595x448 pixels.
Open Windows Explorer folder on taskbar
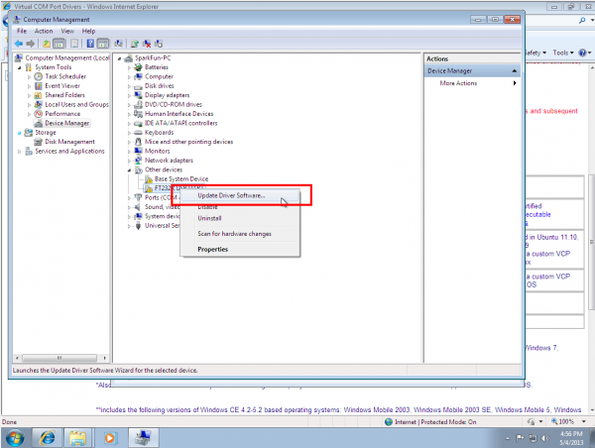(78, 438)
